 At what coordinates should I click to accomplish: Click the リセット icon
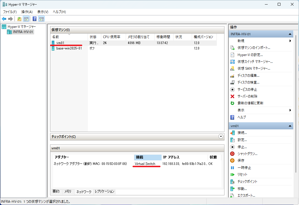click(x=232, y=175)
